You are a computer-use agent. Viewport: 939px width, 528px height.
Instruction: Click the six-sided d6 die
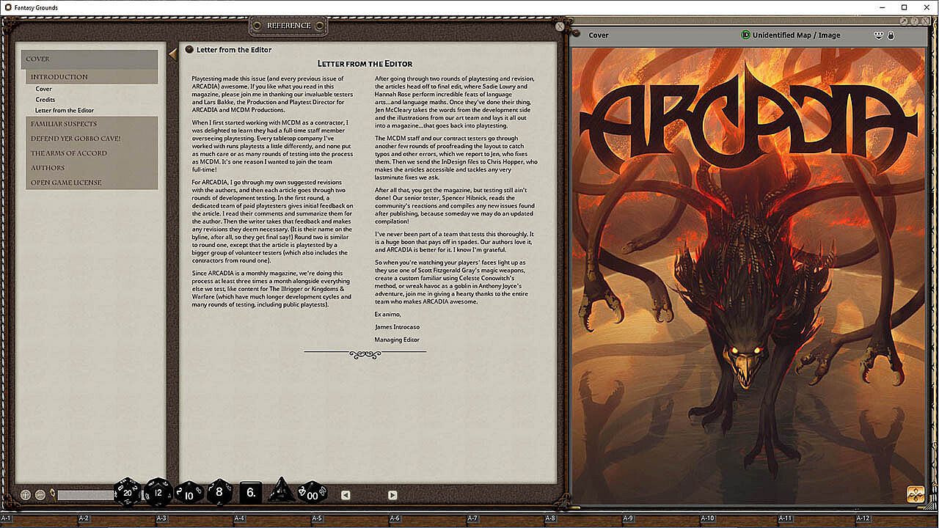point(251,492)
